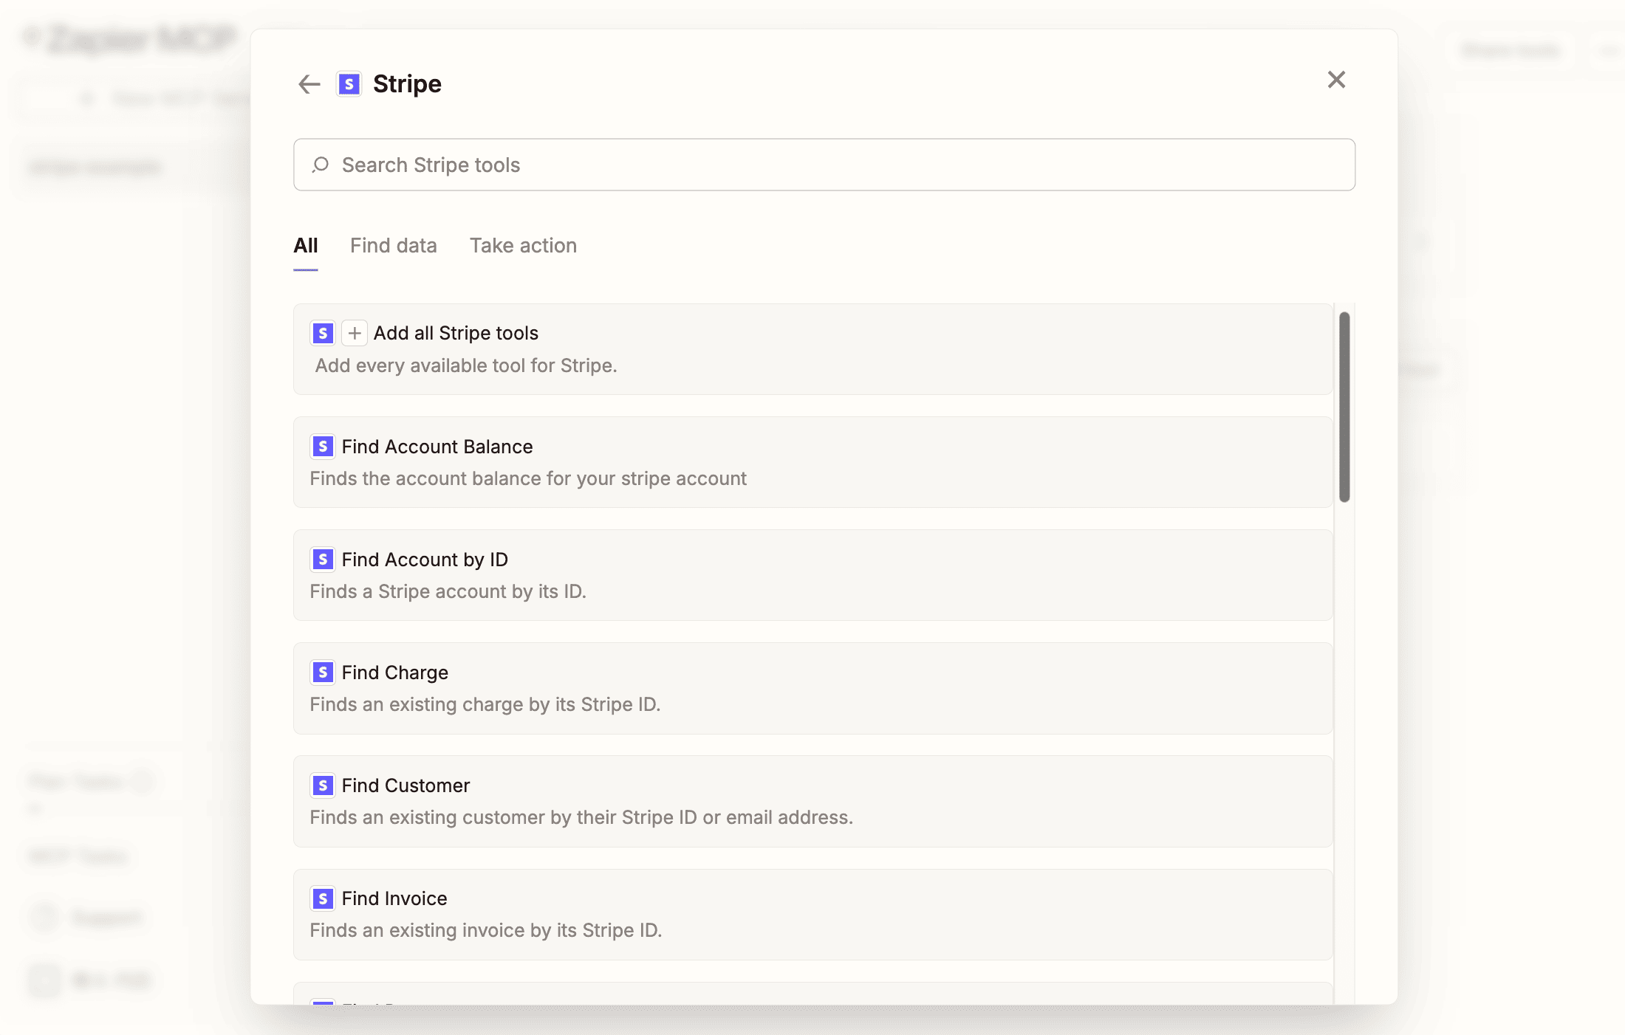The width and height of the screenshot is (1625, 1035).
Task: Click Stripe icon beside Find Account by ID
Action: coord(322,560)
